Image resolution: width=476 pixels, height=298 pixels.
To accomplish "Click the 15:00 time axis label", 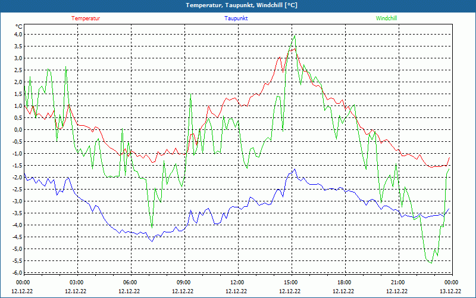I will (x=290, y=283).
